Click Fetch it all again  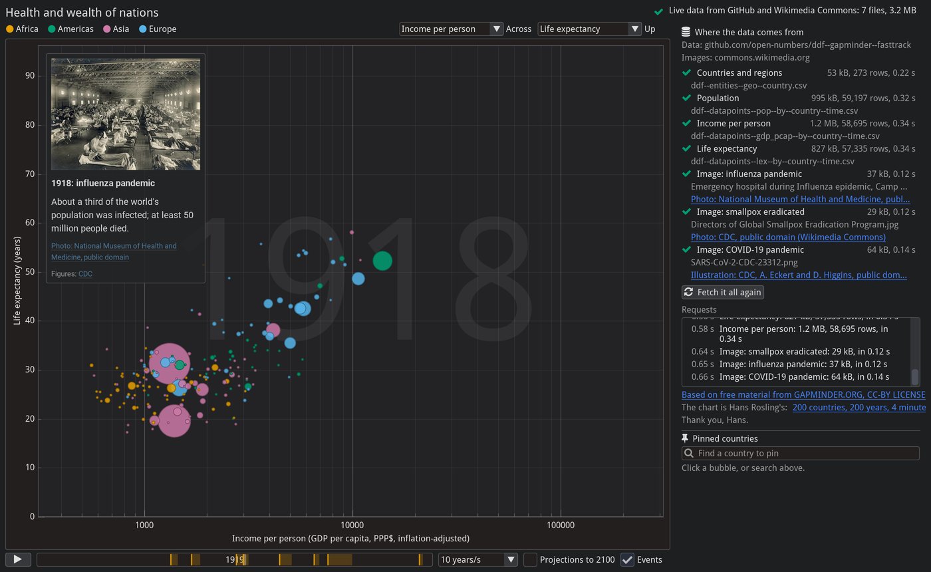[x=723, y=292]
